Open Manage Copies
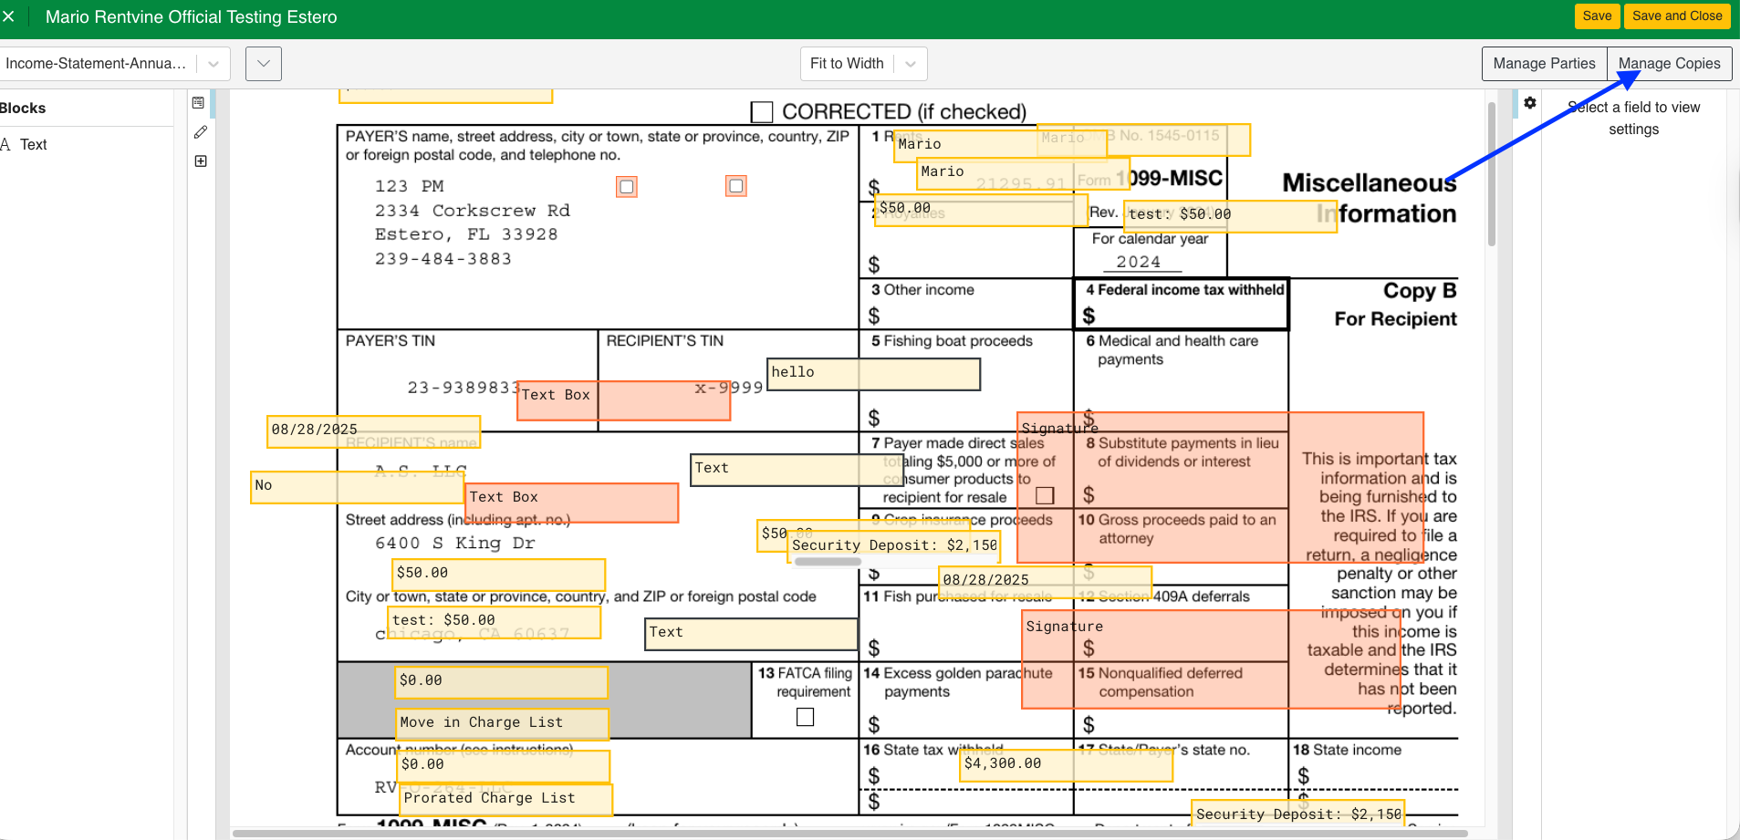1740x840 pixels. (x=1669, y=64)
